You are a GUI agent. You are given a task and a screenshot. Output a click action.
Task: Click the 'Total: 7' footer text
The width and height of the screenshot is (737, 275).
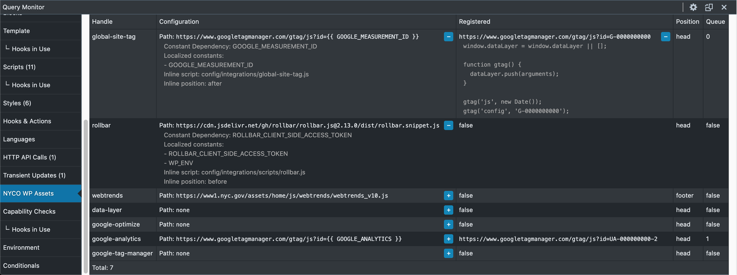pos(103,268)
